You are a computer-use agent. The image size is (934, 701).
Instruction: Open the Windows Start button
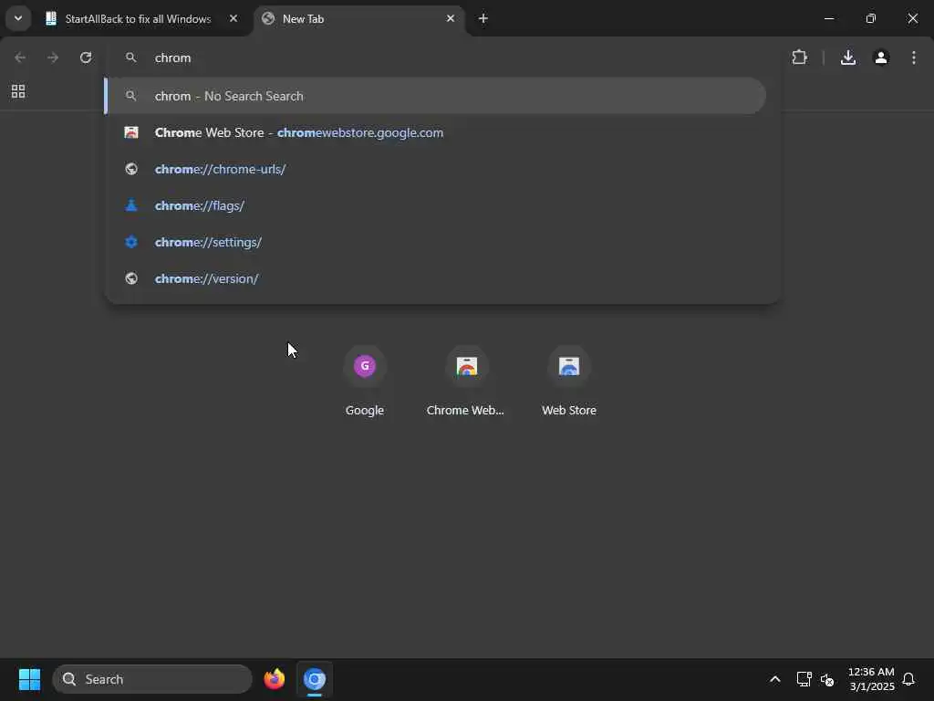(x=29, y=679)
